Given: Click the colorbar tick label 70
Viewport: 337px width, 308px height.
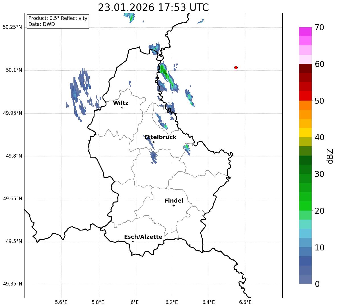Looking at the screenshot, I should (x=319, y=27).
